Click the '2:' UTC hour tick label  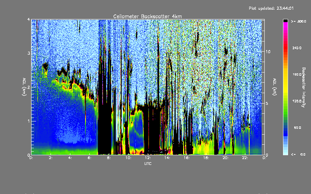[51, 158]
